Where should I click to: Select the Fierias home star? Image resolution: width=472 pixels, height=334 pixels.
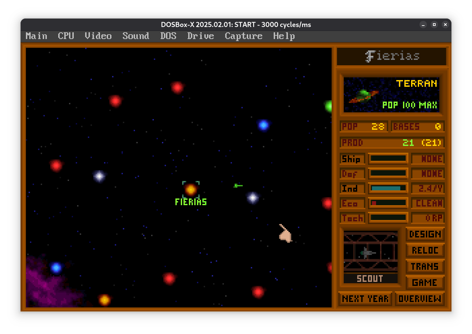point(191,190)
